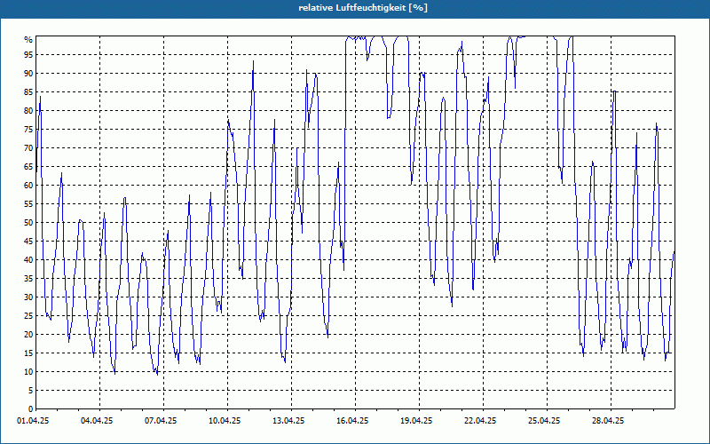Pick the y-axis tick label 10
710x444 pixels.
tap(28, 372)
